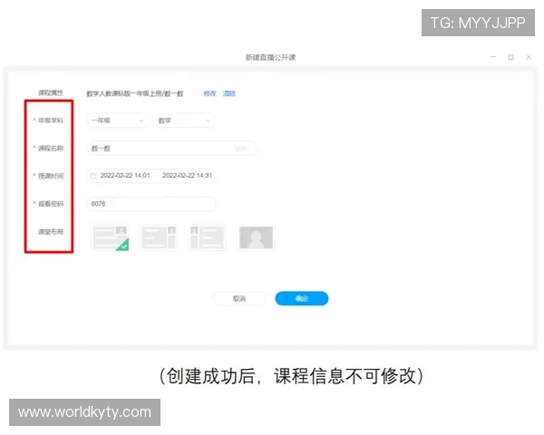Click the calendar icon in the class time field
The image size is (544, 435).
(x=93, y=176)
